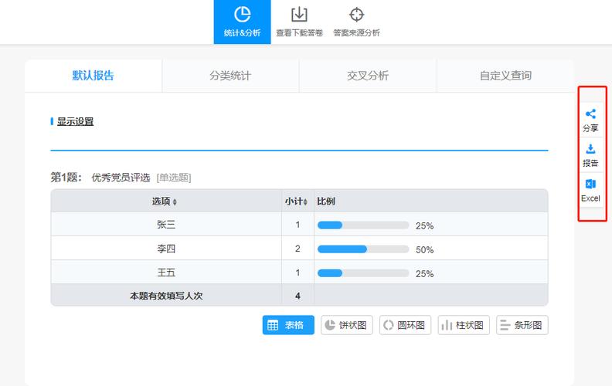The height and width of the screenshot is (386, 612).
Task: Click the subtotal 2 in 李四 row
Action: point(297,249)
